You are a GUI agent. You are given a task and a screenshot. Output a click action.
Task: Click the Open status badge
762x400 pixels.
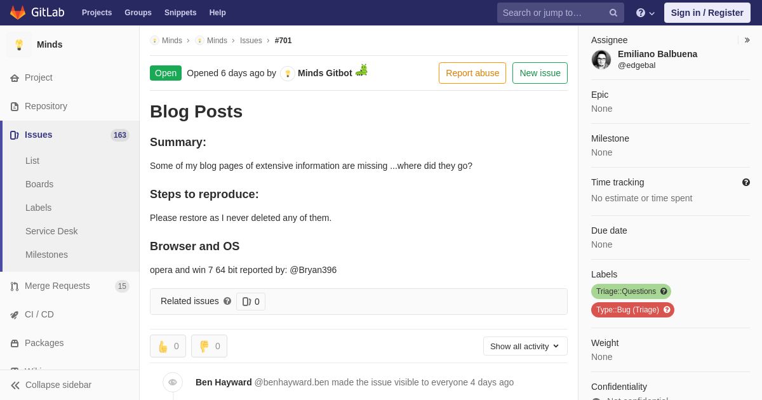(x=166, y=73)
